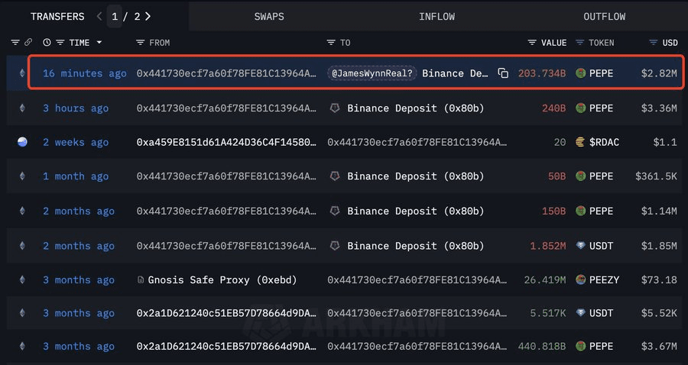Select the $361.5K USD cell
The height and width of the screenshot is (365, 688).
tap(656, 176)
